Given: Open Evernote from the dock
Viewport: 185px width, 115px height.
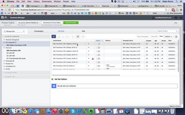Looking at the screenshot, I should [x=91, y=111].
